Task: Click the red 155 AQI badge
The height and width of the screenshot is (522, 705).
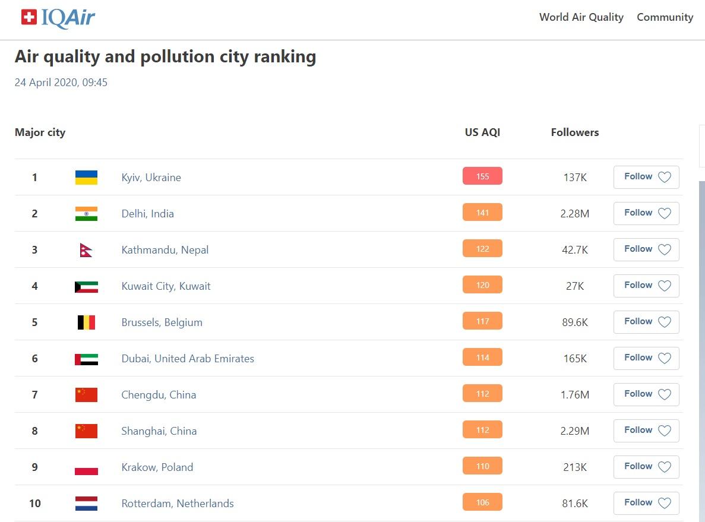Action: [482, 176]
